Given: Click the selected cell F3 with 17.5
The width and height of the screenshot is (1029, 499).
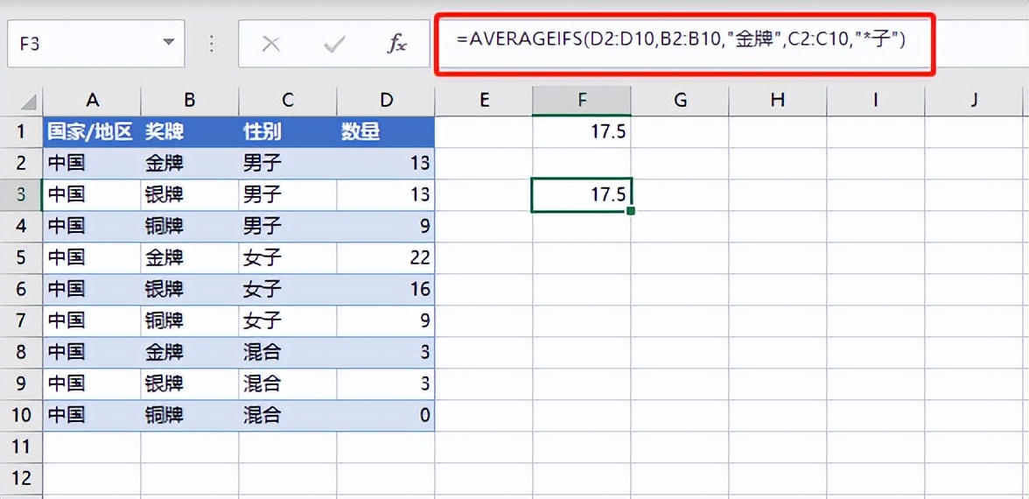Looking at the screenshot, I should coord(581,195).
